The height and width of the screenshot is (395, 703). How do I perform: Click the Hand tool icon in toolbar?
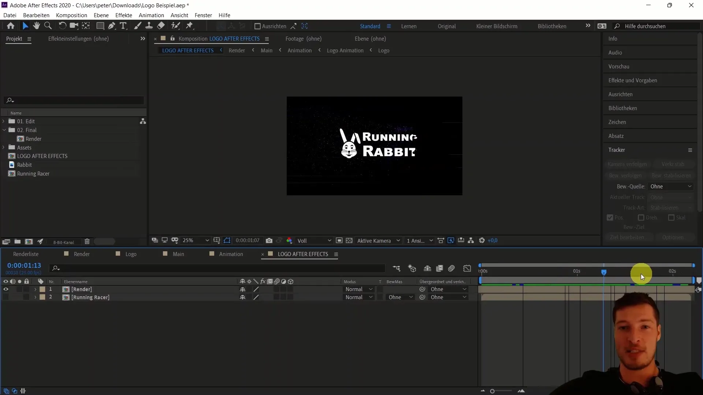click(36, 26)
